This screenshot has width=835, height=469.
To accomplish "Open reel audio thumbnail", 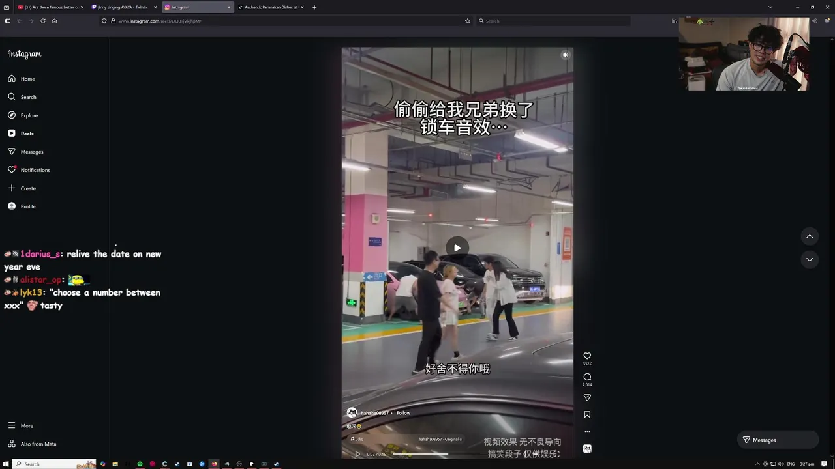I will [x=587, y=448].
